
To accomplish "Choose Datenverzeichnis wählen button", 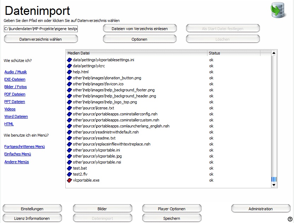I will [x=41, y=39].
